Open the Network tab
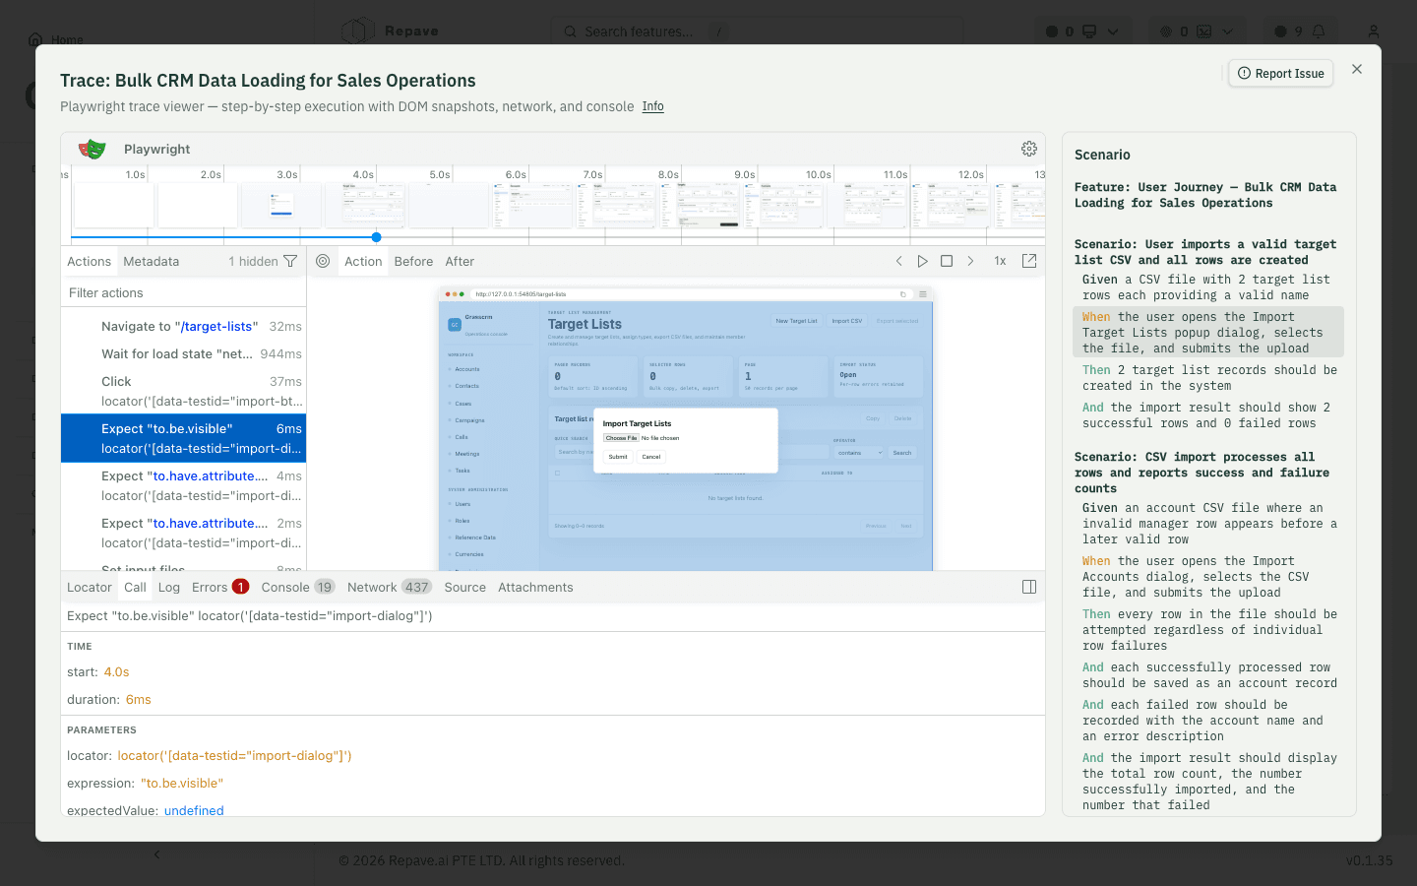 pos(390,588)
